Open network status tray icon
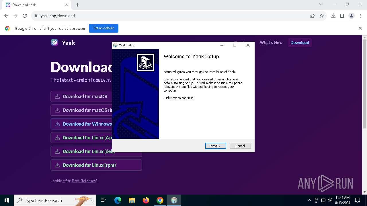Viewport: 367px width, 206px height. 323,200
